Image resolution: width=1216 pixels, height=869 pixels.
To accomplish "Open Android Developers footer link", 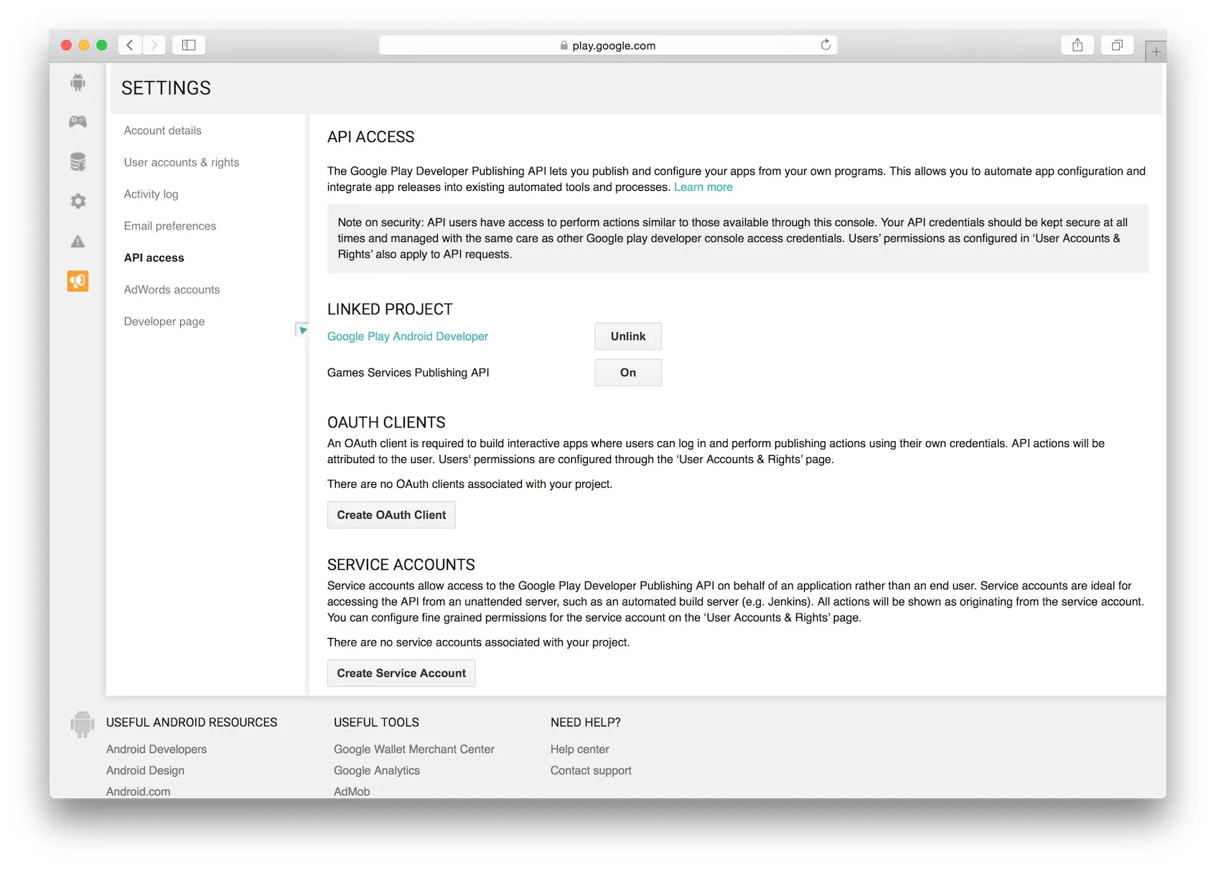I will point(156,749).
